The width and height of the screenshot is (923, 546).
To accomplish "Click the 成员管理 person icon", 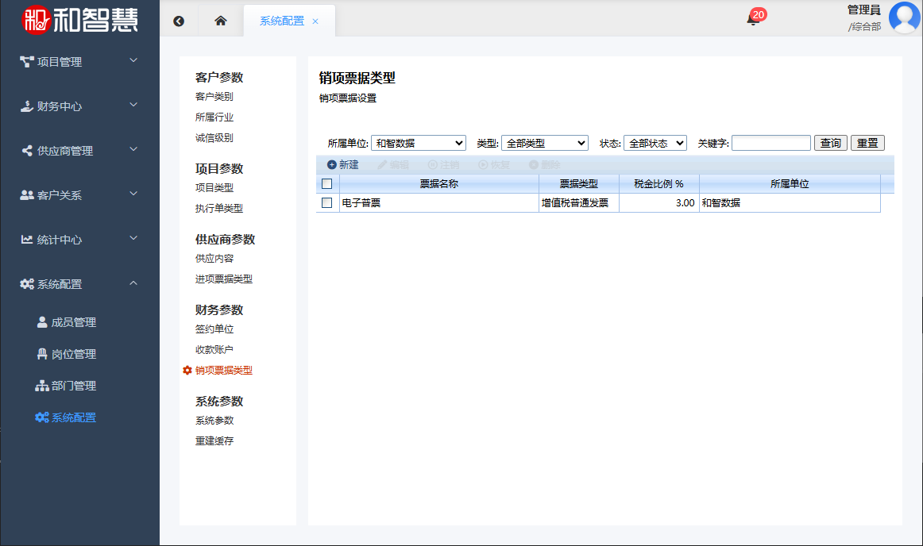I will click(x=42, y=322).
